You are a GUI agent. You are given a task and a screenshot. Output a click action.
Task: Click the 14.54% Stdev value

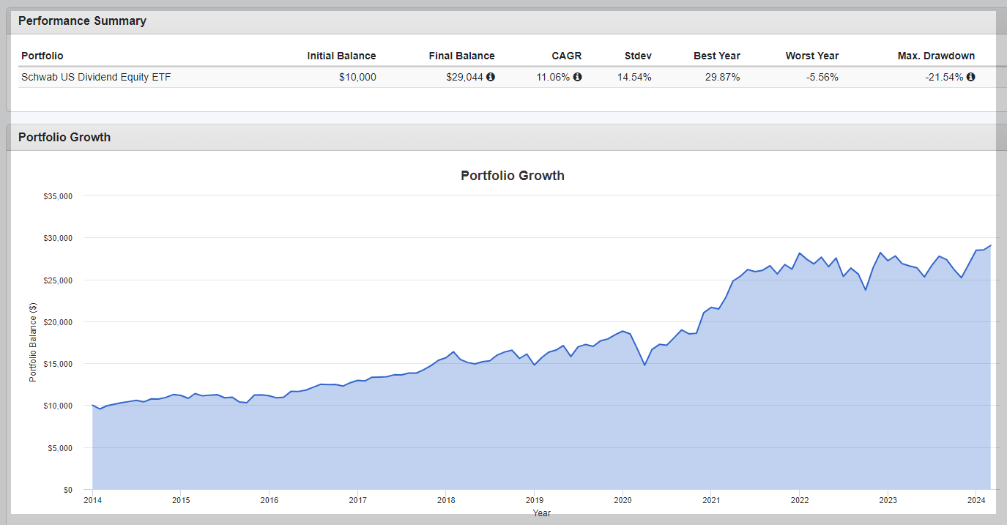[x=634, y=77]
